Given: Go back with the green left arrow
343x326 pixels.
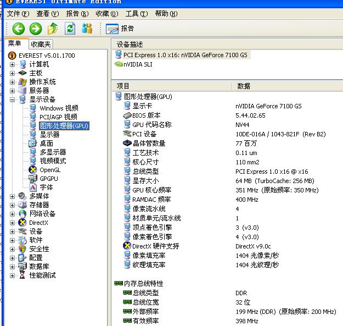Looking at the screenshot, I should [18, 29].
